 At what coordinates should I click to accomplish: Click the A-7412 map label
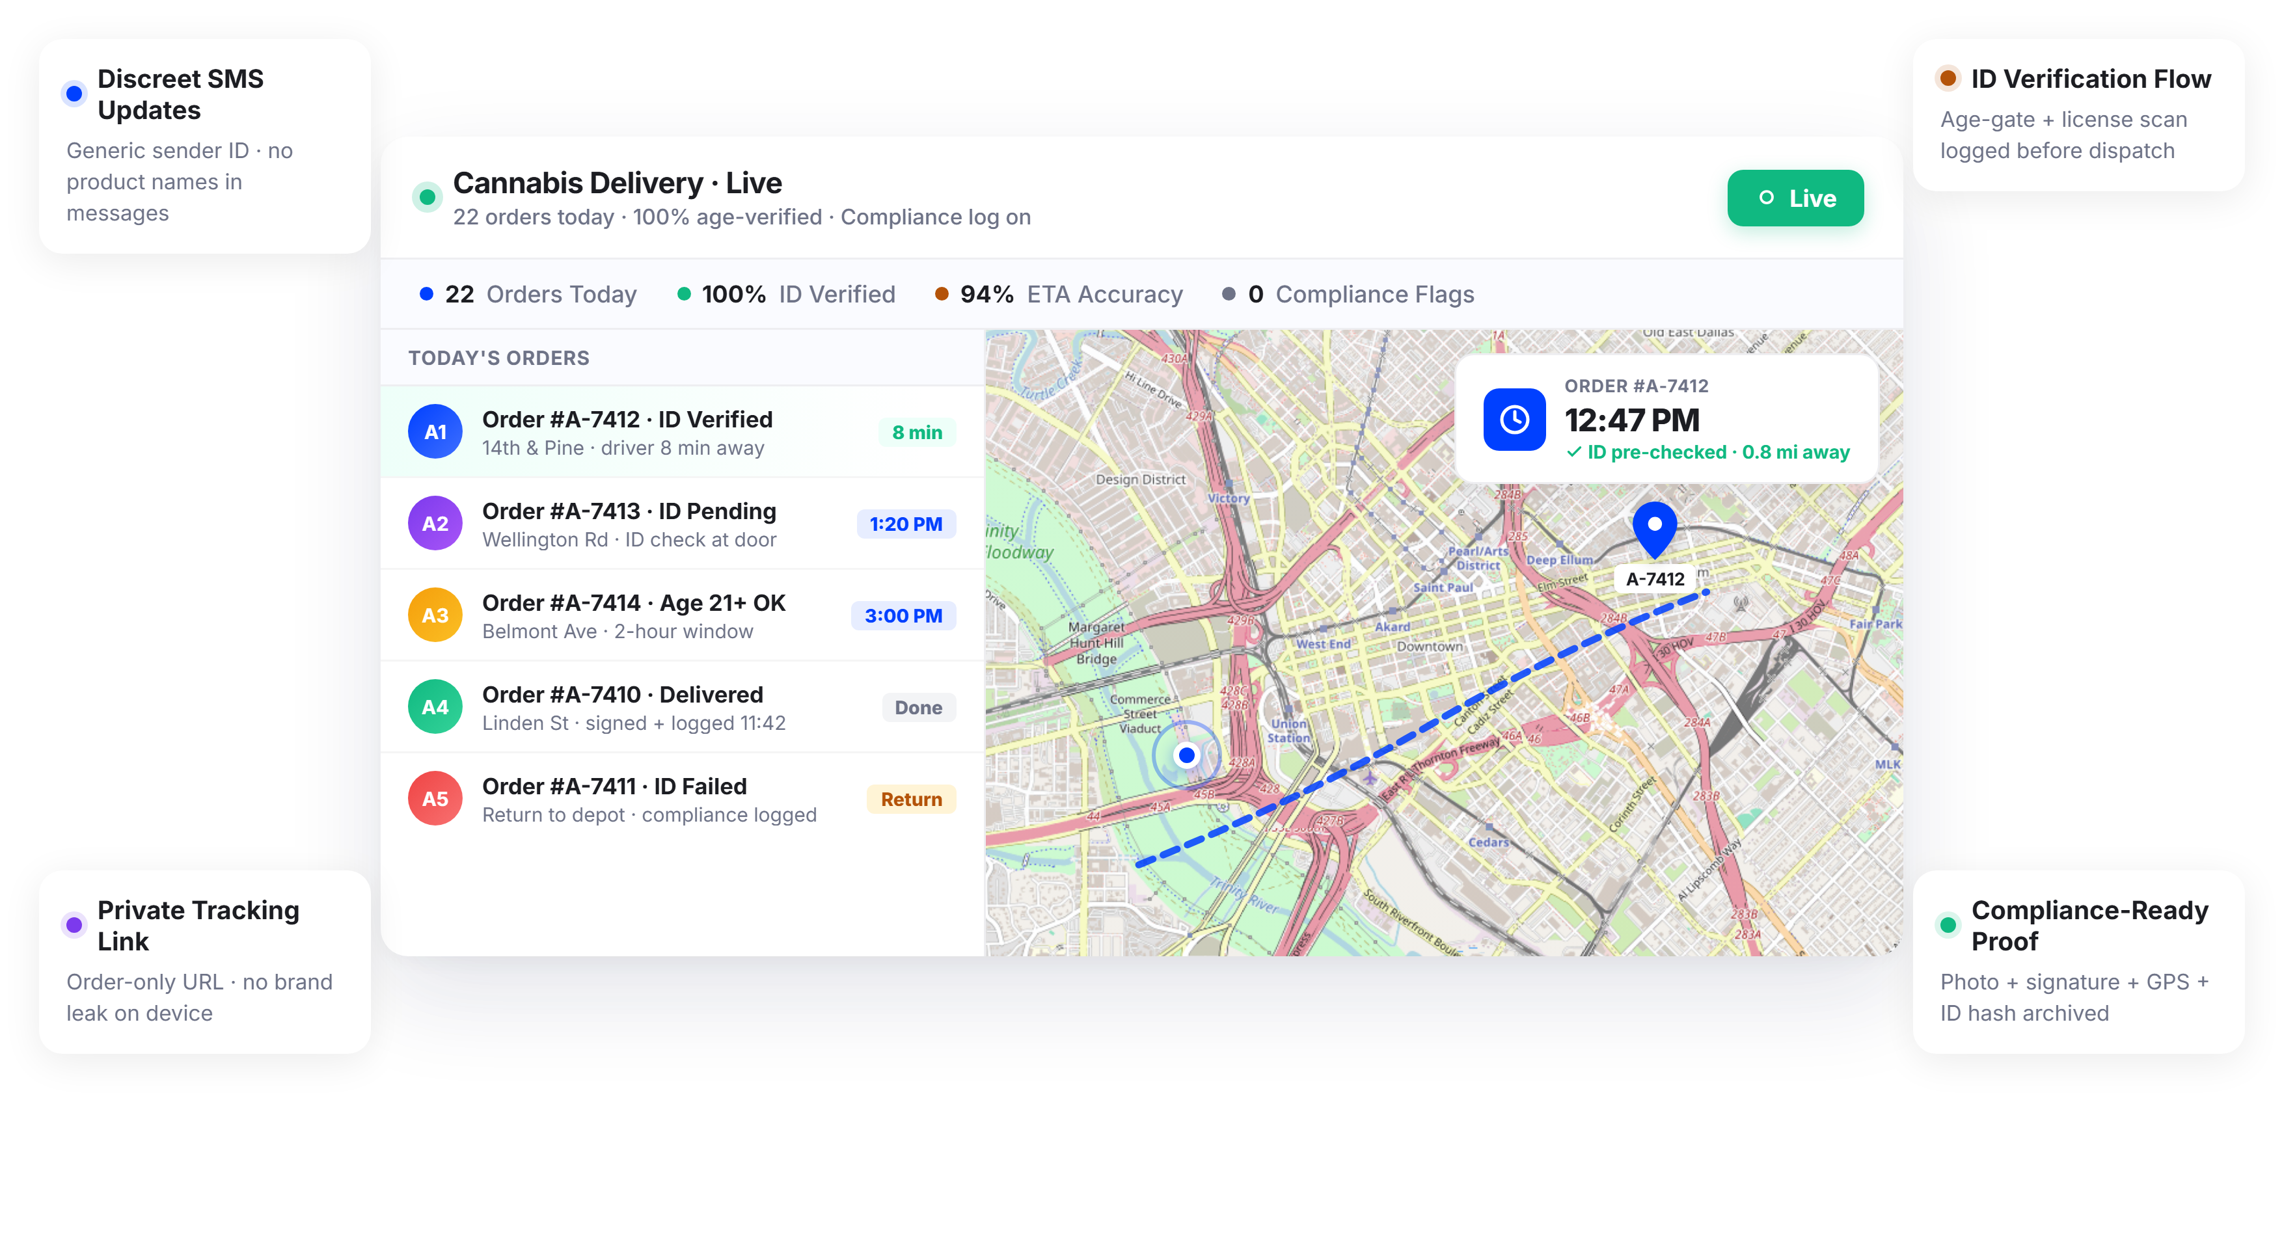[1655, 579]
